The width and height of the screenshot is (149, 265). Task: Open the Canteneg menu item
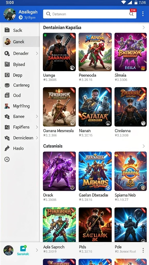(x=21, y=85)
